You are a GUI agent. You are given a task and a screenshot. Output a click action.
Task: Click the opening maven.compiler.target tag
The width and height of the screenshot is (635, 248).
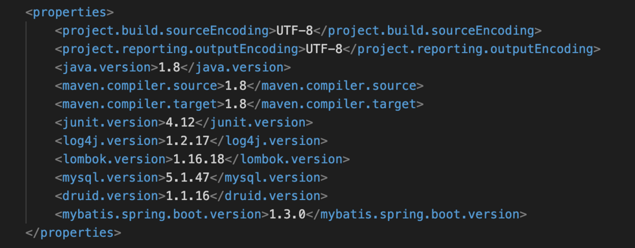click(140, 104)
